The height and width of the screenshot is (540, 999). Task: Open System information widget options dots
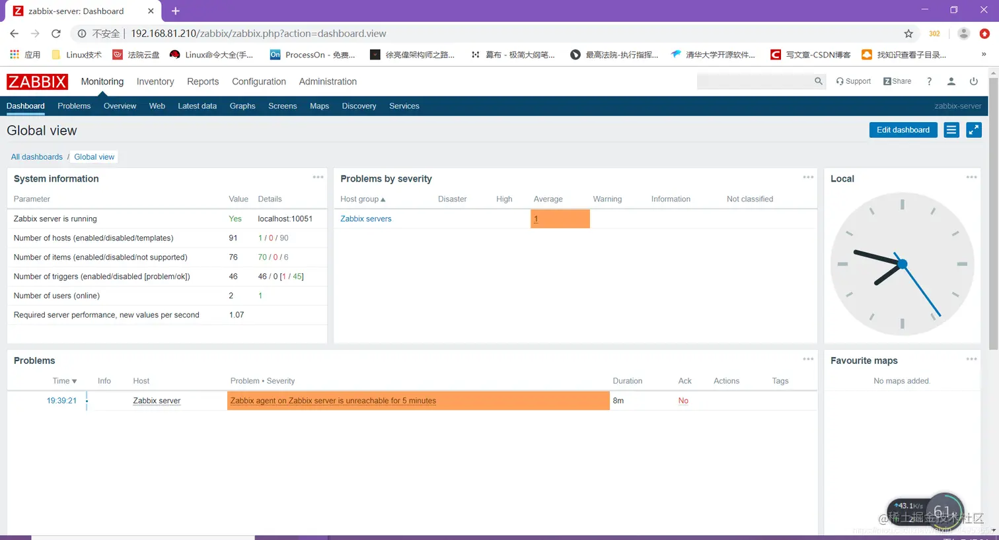pos(318,177)
